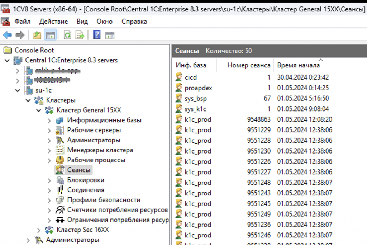This screenshot has width=367, height=245.
Task: Select the sys_bsp session row
Action: click(x=270, y=98)
